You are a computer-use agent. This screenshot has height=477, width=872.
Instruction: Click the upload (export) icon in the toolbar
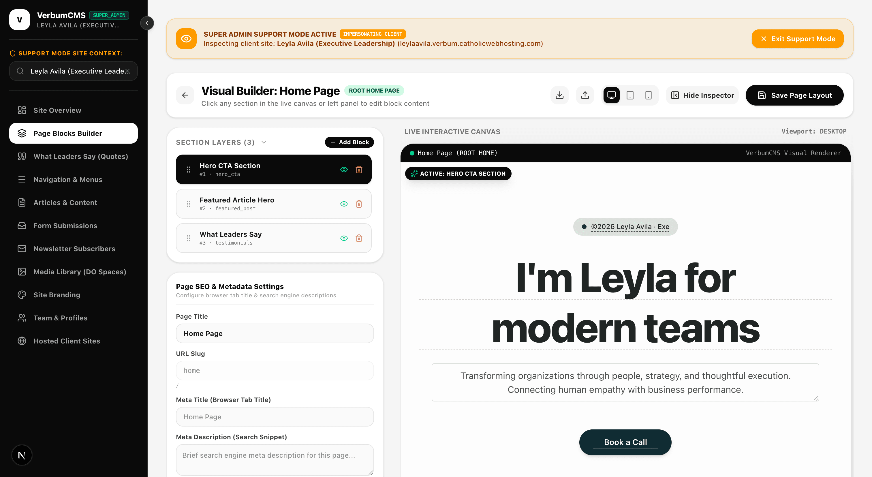(x=585, y=95)
